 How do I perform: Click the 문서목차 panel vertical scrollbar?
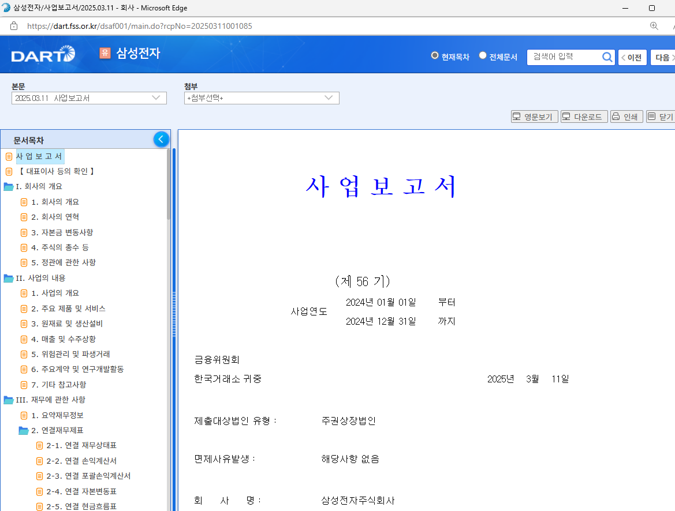169,185
